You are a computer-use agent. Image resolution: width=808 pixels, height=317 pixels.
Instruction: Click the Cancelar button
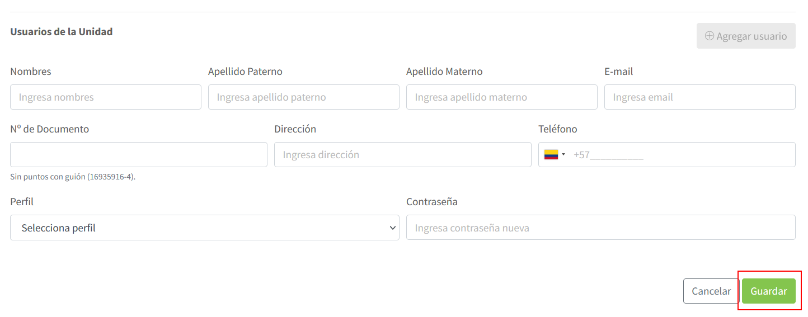coord(711,291)
